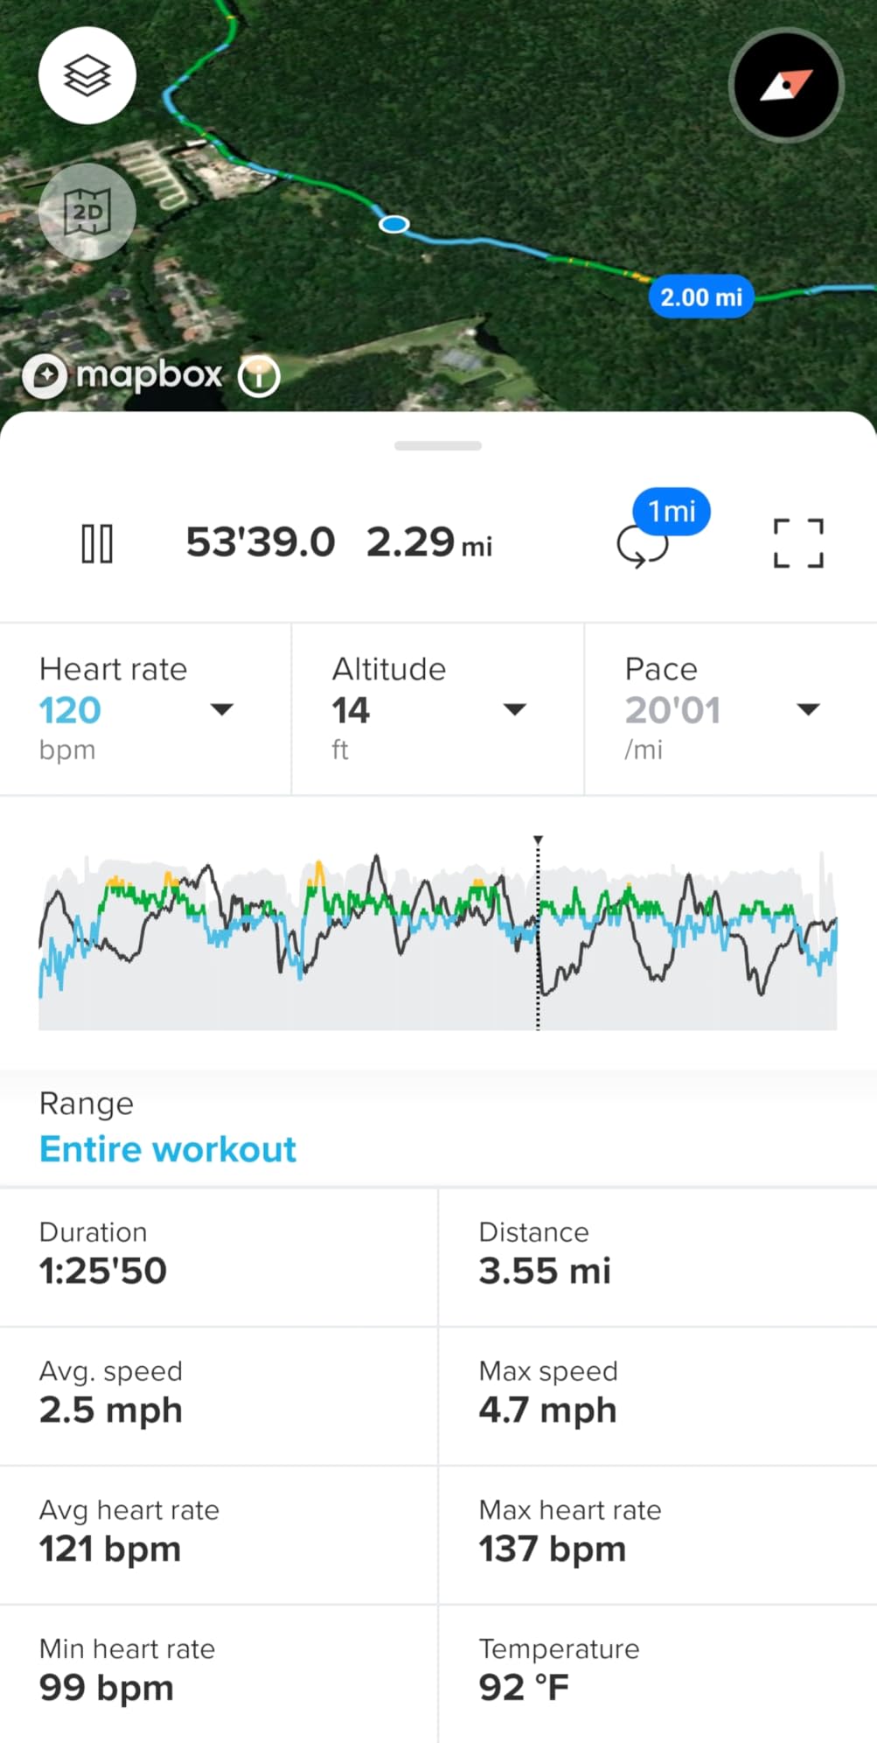Open the map layers selector
877x1743 pixels.
[x=87, y=75]
